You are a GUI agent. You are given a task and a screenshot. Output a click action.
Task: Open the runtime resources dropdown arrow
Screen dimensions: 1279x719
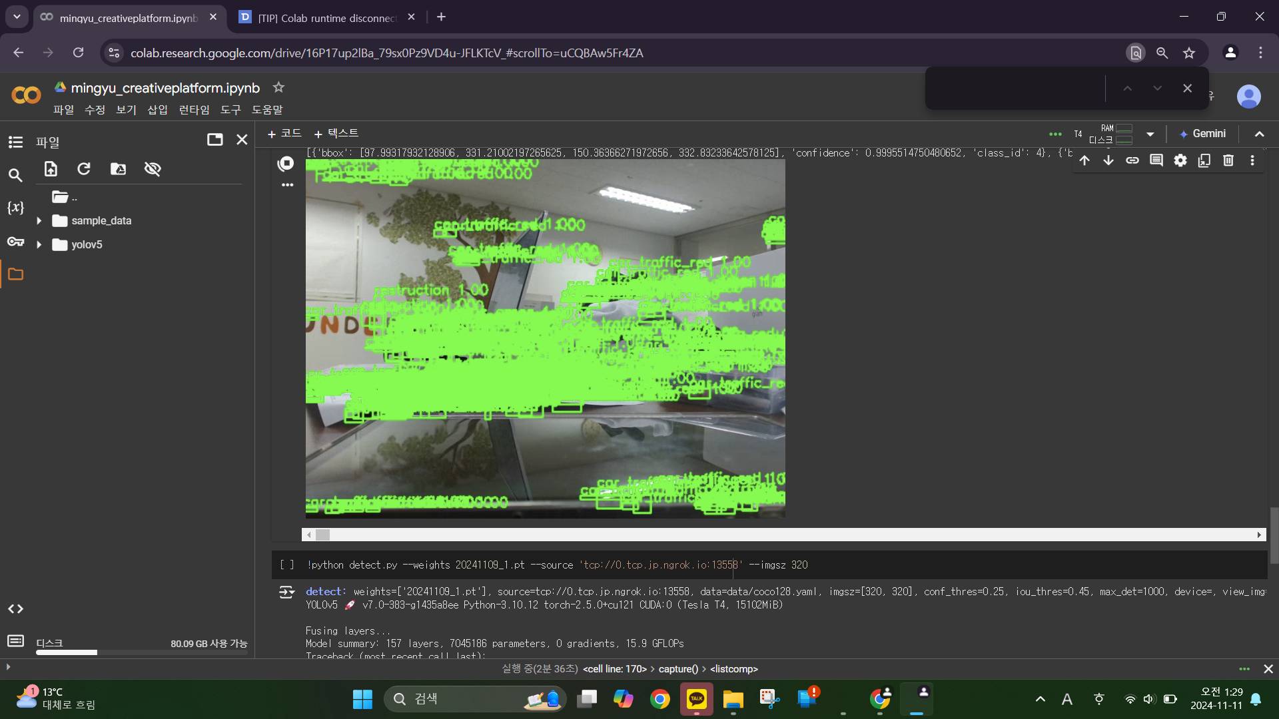(x=1150, y=134)
